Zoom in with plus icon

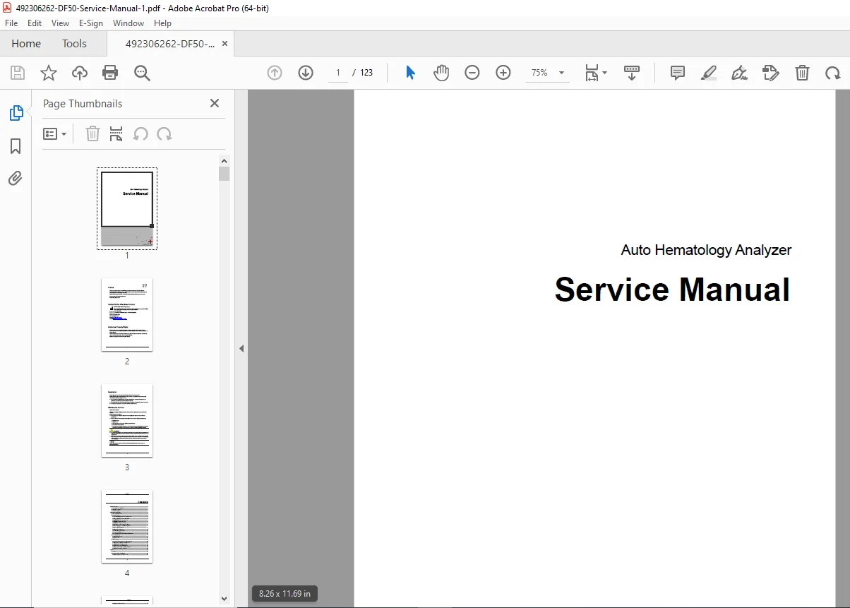[503, 73]
